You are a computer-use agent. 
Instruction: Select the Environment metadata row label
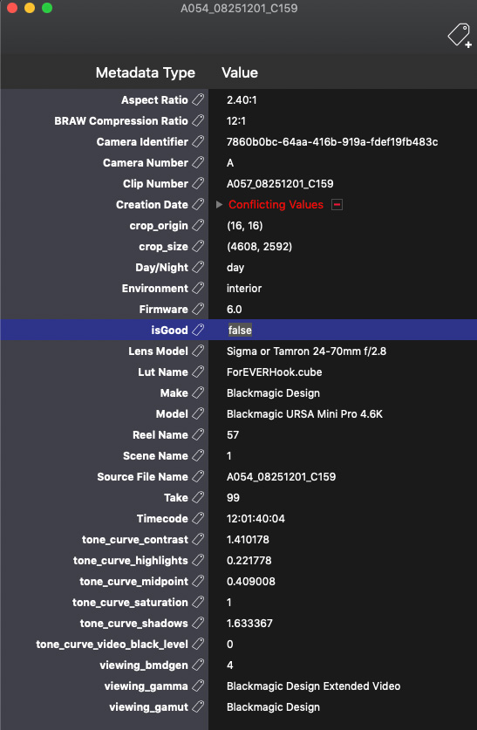coord(155,289)
